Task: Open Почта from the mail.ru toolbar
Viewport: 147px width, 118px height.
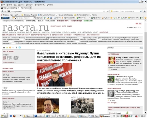Action: [x=57, y=18]
